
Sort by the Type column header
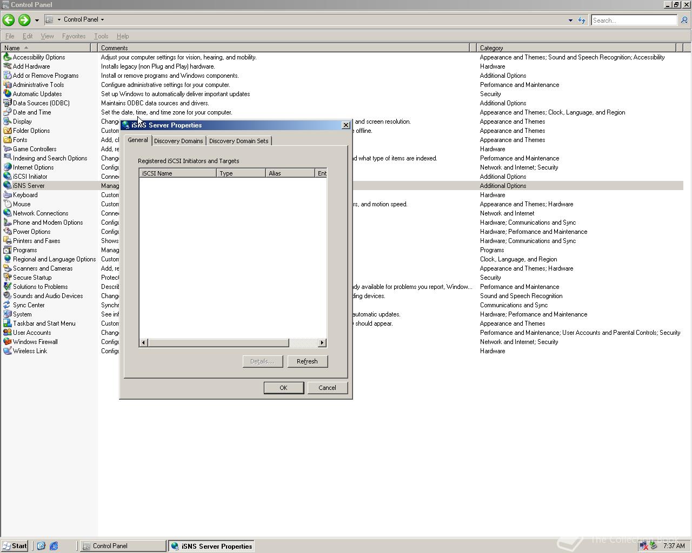241,173
